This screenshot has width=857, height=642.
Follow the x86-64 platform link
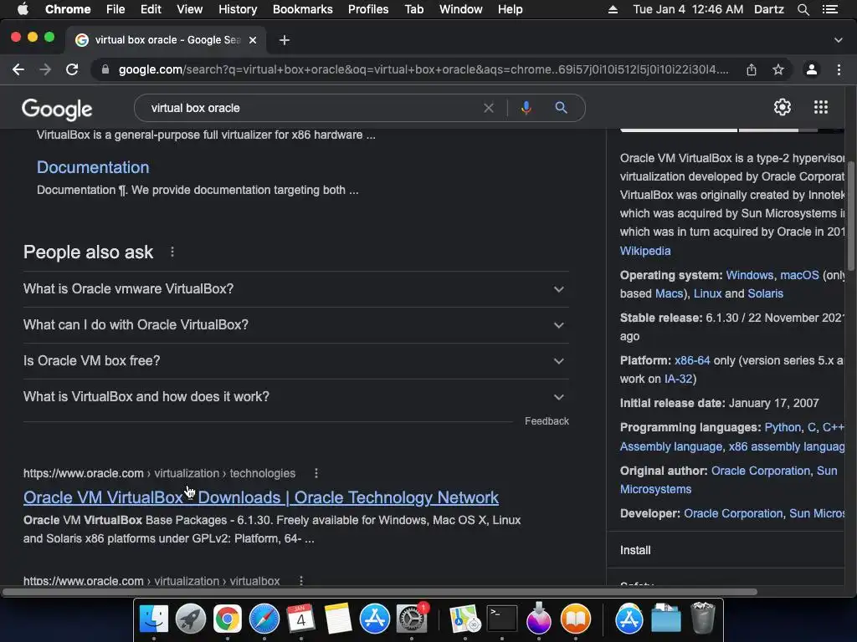692,360
